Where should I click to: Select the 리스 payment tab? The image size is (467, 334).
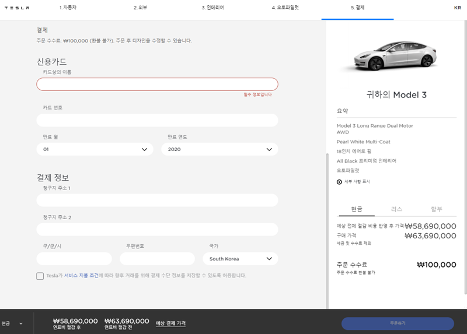tap(396, 209)
